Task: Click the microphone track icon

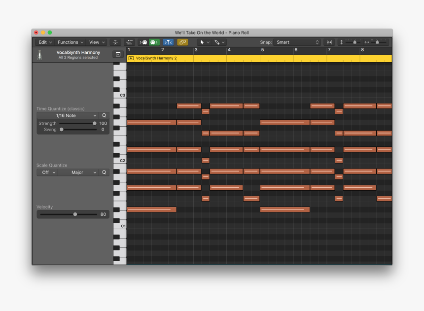Action: click(40, 55)
